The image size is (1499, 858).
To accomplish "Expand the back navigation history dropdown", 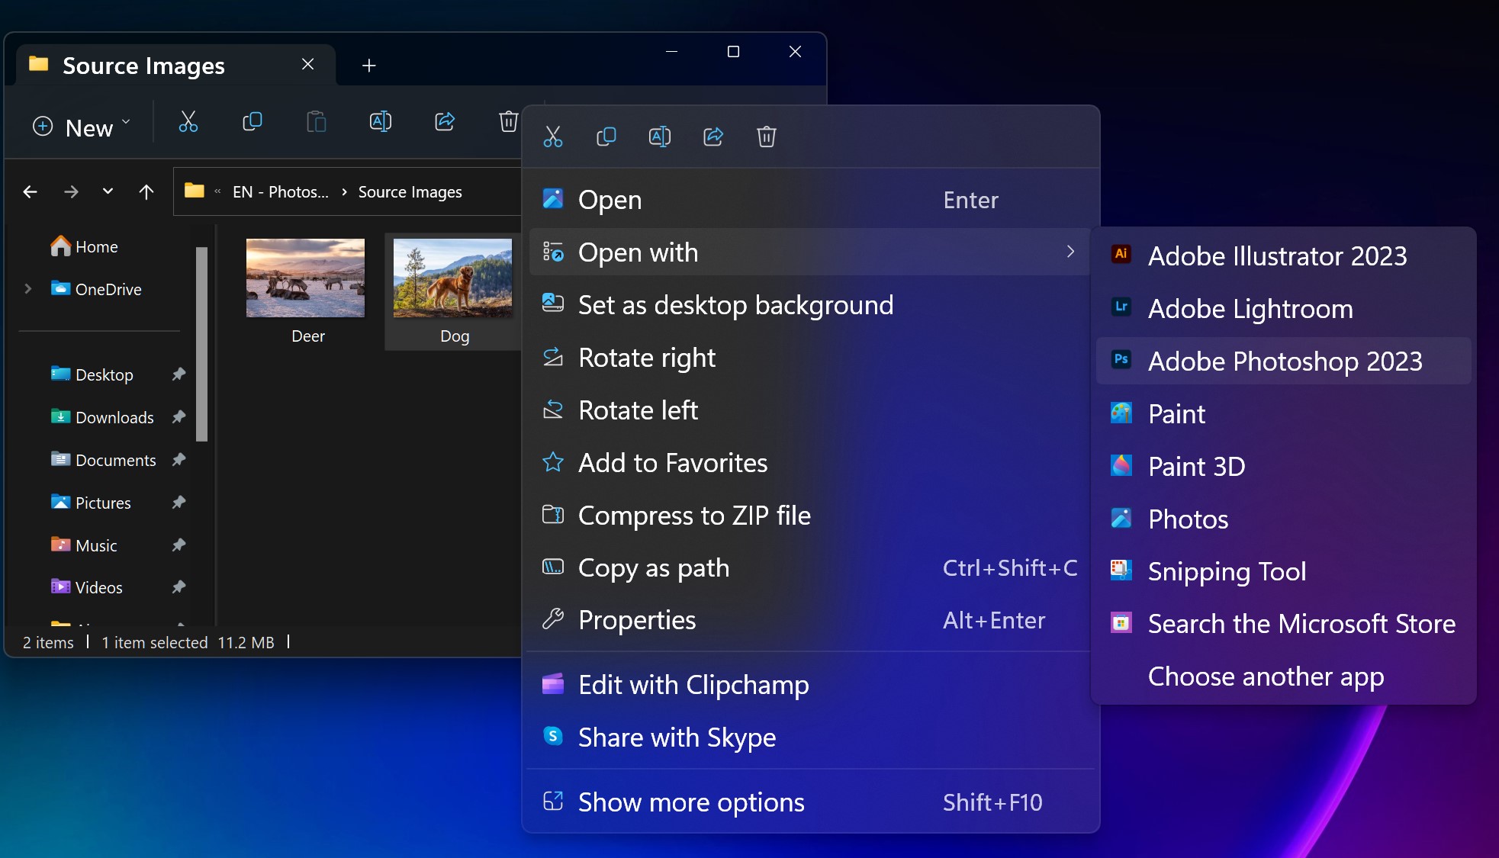I will tap(106, 191).
